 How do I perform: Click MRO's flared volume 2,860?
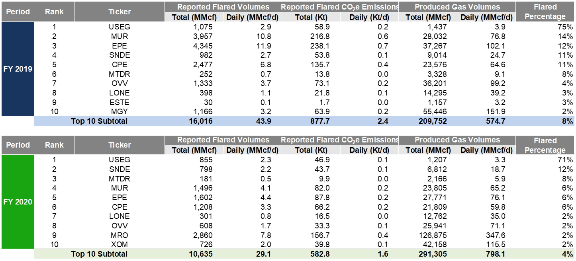(203, 235)
